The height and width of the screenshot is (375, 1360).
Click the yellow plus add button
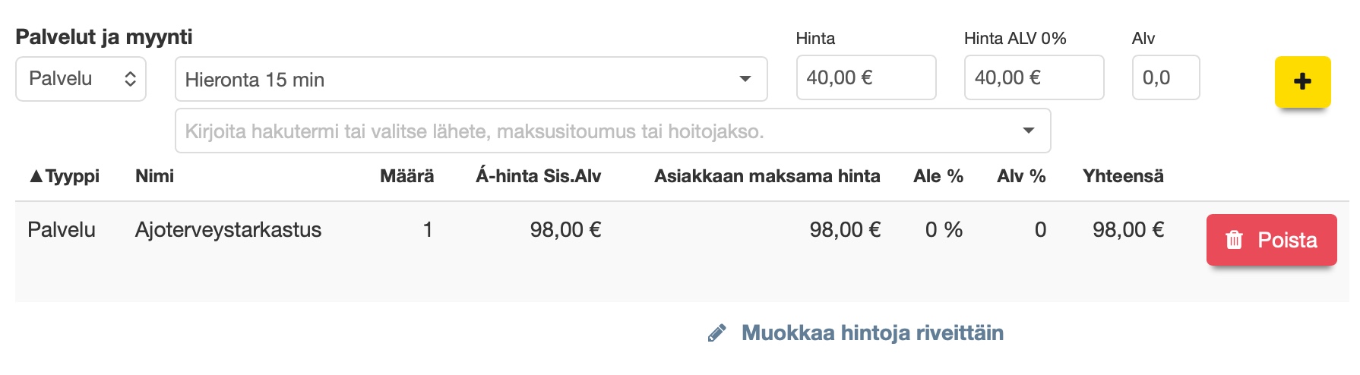[x=1302, y=81]
